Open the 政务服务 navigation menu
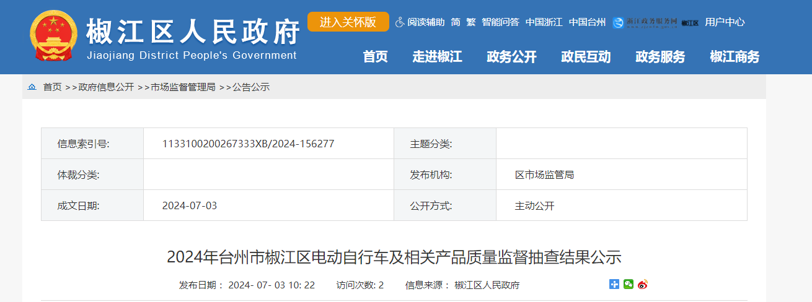This screenshot has width=812, height=302. (660, 57)
